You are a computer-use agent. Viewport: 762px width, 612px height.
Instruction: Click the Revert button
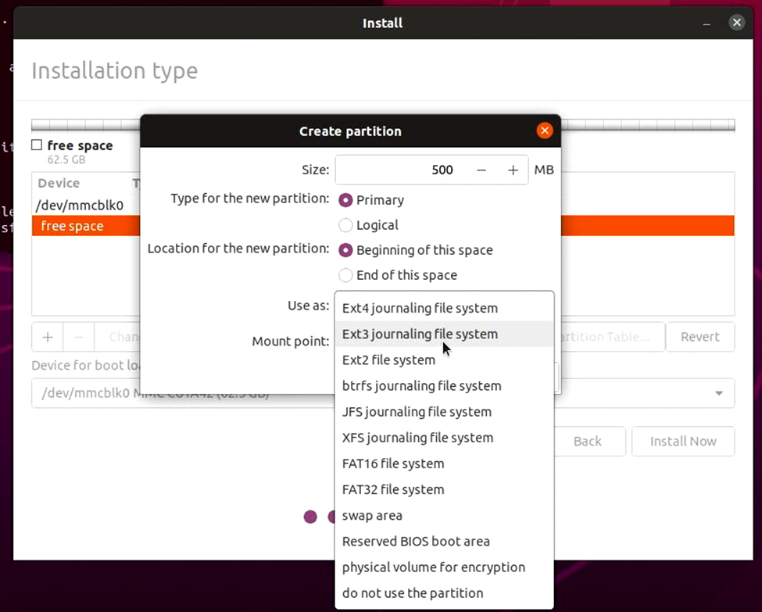point(699,337)
